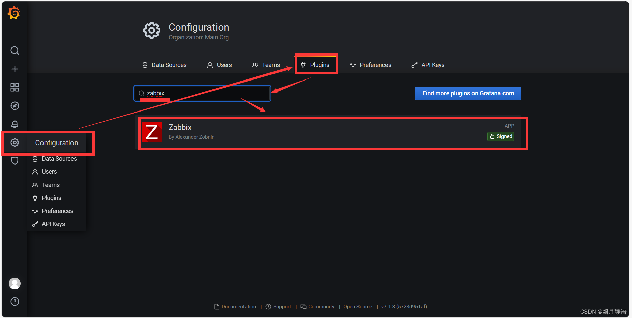Open the Zabbix plugin title

click(180, 127)
